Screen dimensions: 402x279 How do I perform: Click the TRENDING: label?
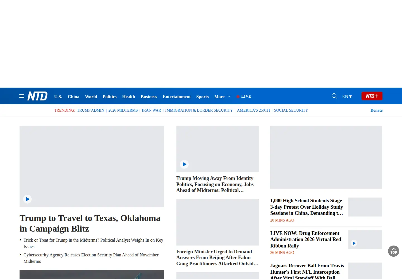coord(64,110)
